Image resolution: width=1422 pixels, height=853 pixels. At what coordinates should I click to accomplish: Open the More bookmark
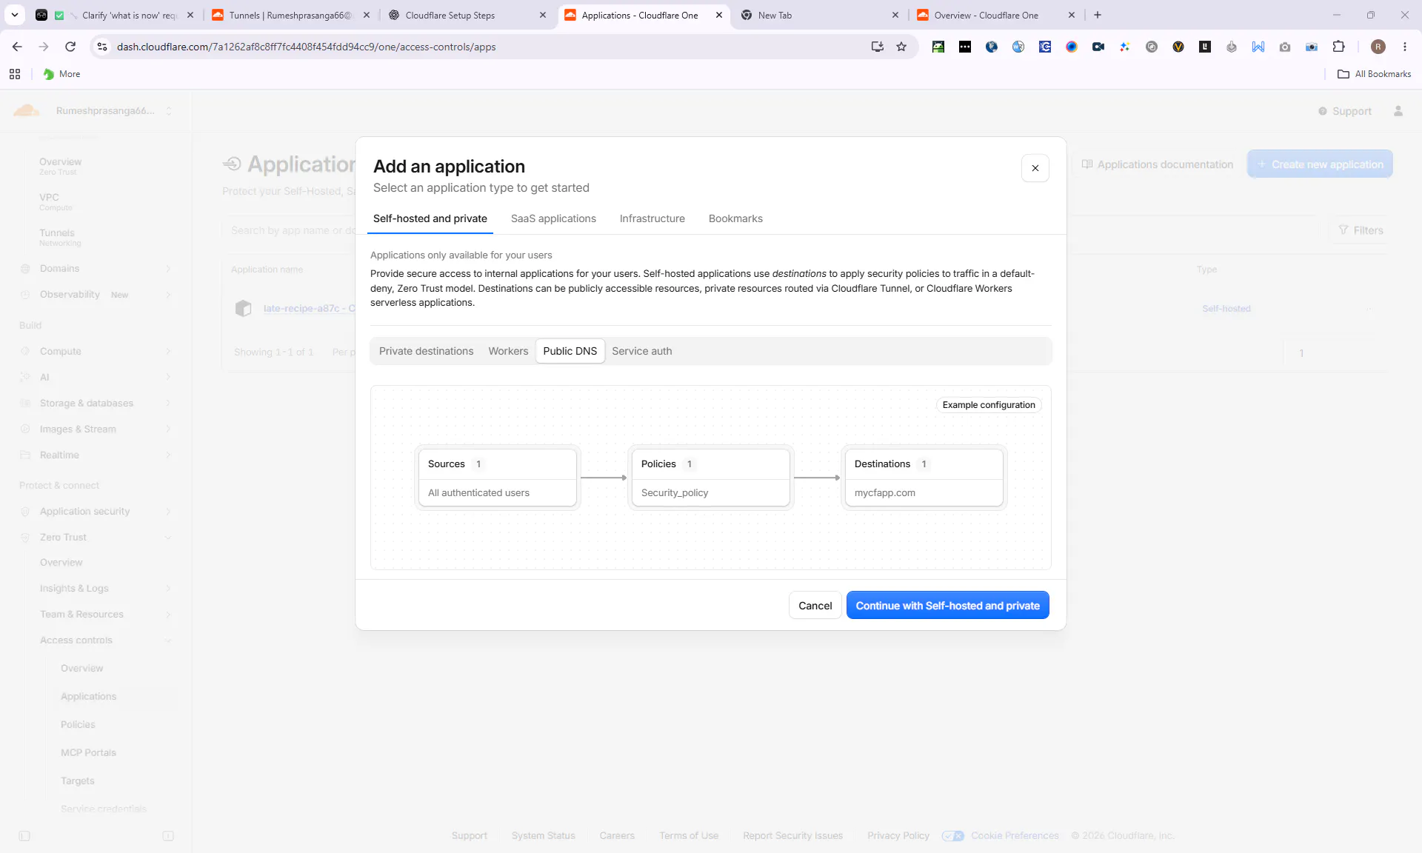point(61,74)
